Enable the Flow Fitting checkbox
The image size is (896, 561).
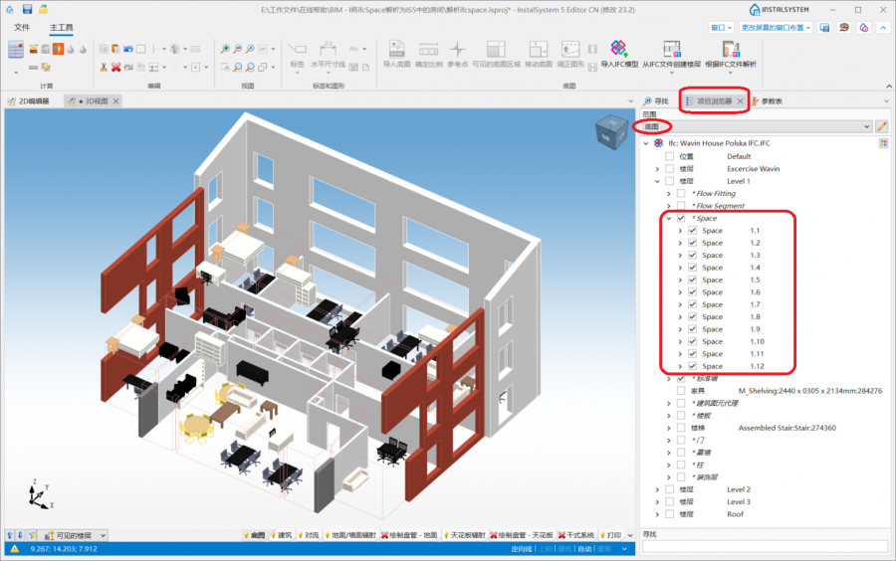click(681, 194)
